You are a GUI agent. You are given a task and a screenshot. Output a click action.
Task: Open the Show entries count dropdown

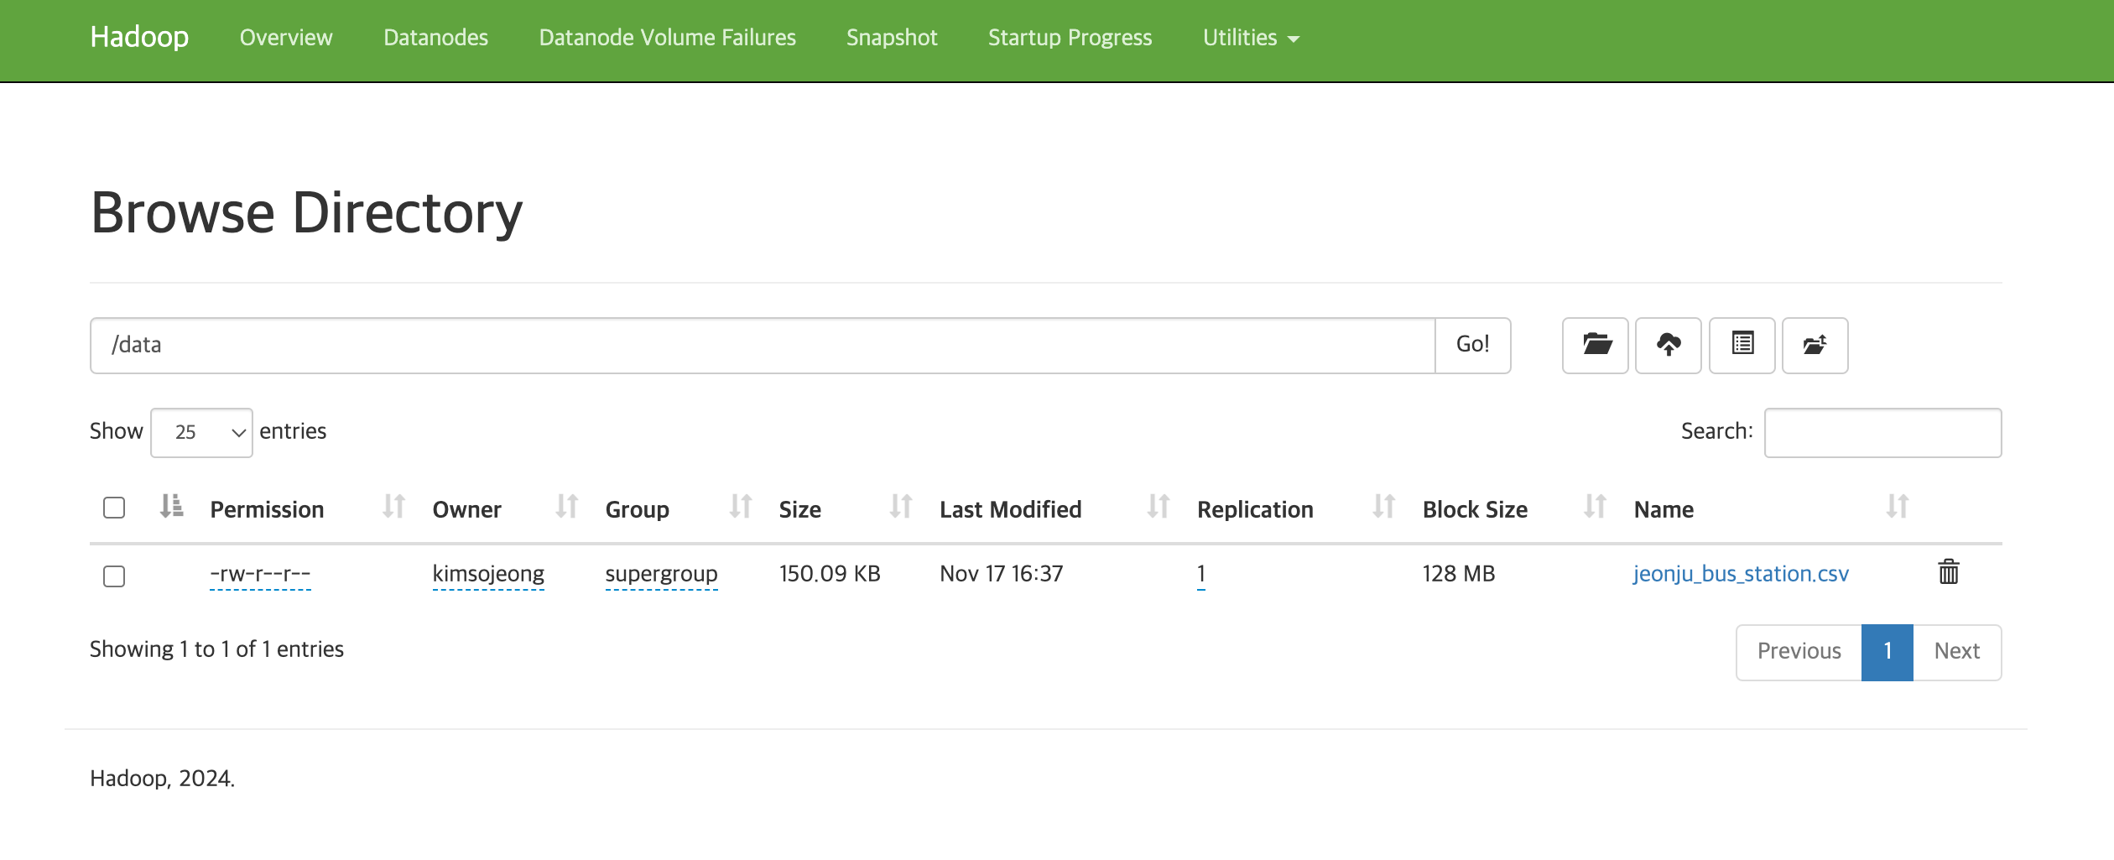coord(201,432)
